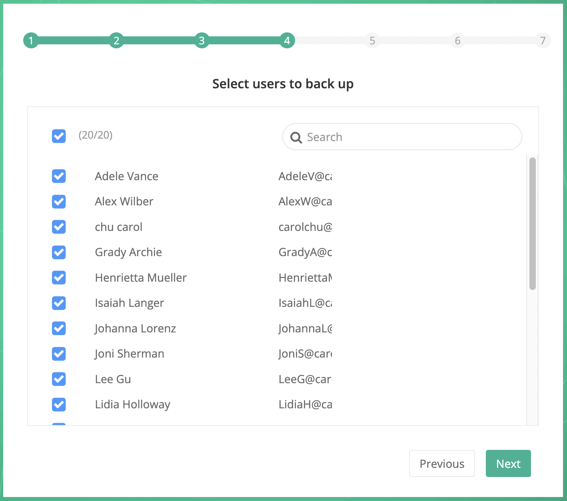Click the search magnifier icon

(296, 137)
